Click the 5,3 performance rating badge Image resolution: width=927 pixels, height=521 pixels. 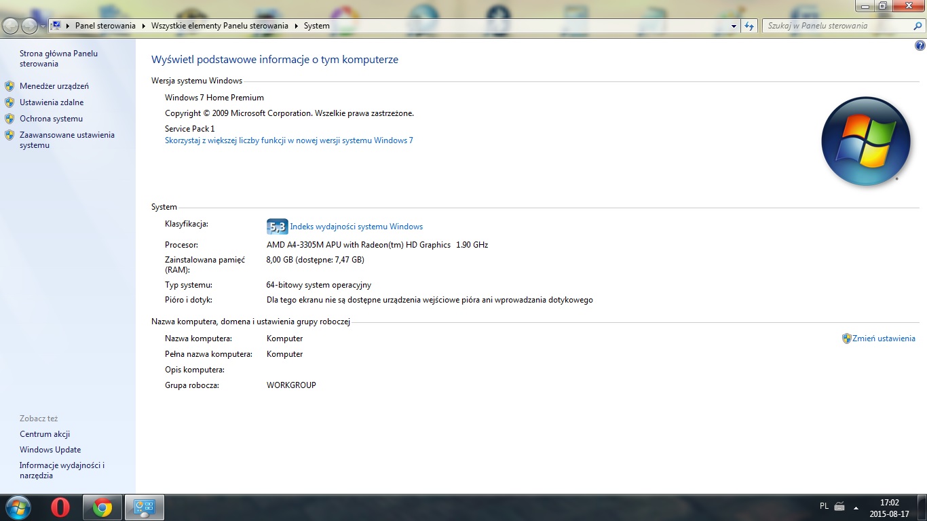pos(277,227)
